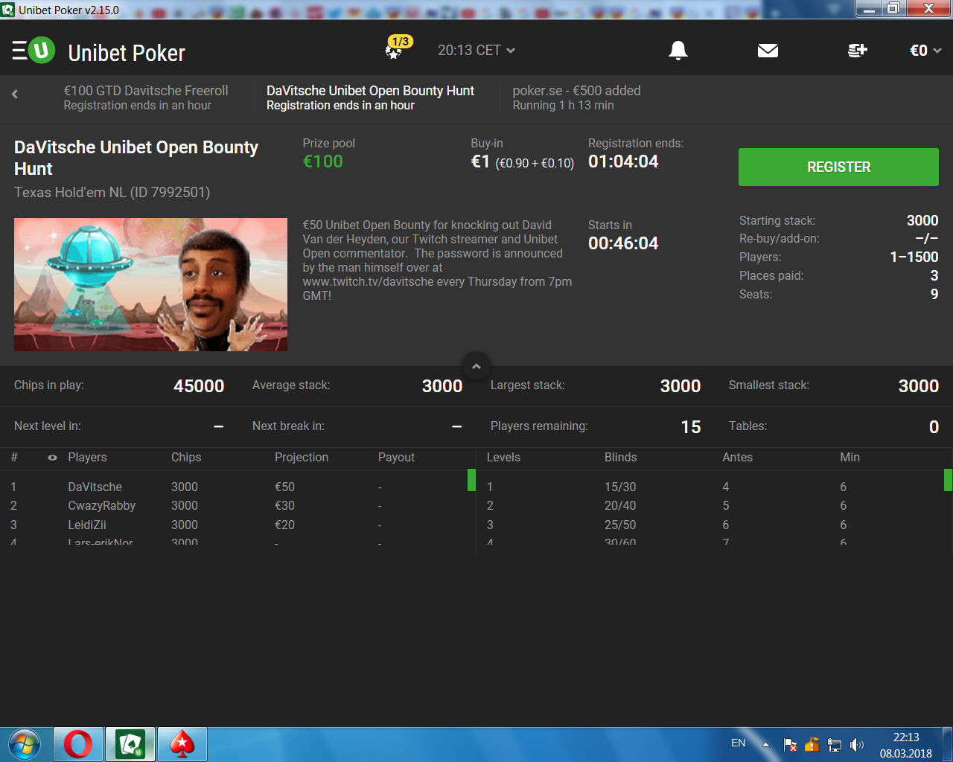Switch to €100 GTD Davitsche Freeroll tab
953x762 pixels.
click(x=146, y=97)
